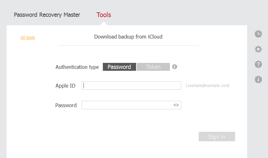Select the Tools tab
This screenshot has width=268, height=158.
point(104,15)
